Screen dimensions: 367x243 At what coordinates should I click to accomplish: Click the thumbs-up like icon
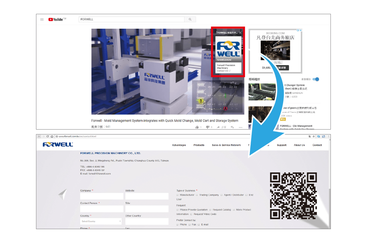(197, 127)
